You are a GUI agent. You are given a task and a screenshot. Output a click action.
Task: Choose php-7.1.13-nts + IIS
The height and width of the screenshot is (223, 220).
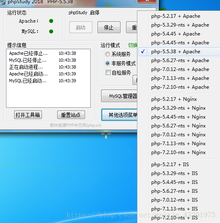tap(179, 209)
